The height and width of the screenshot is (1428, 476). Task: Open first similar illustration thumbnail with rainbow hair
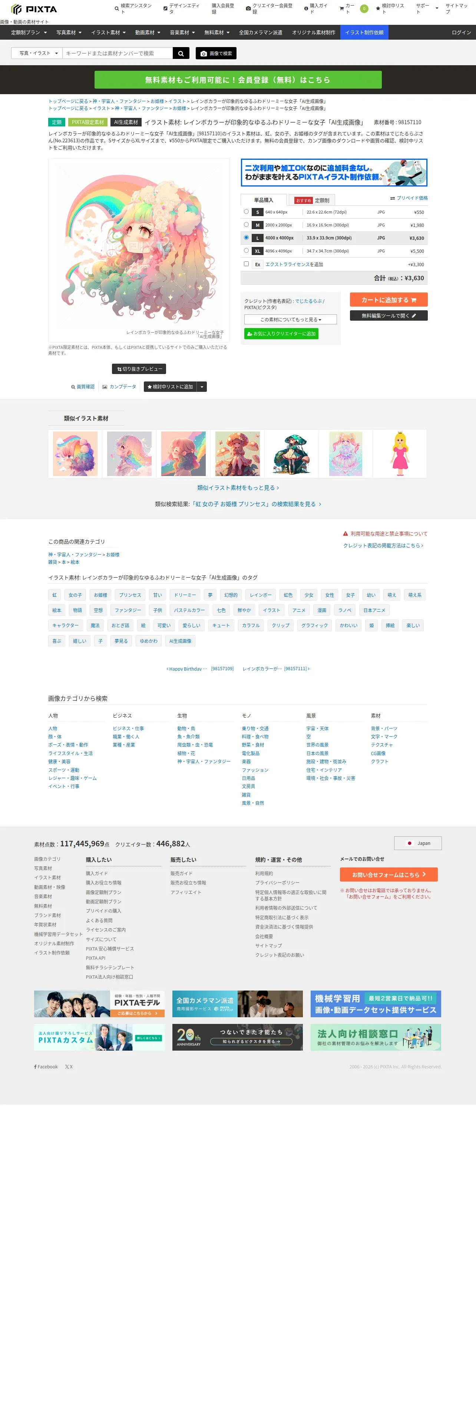[75, 453]
